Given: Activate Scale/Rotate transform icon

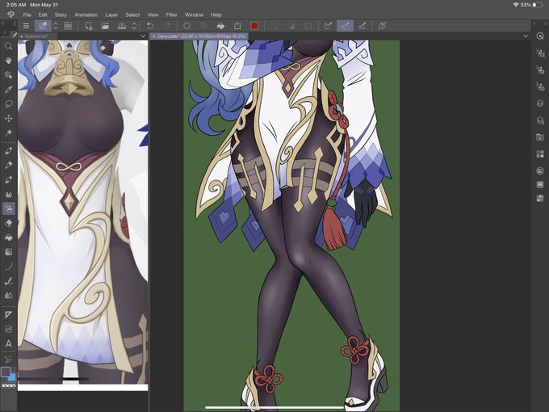Looking at the screenshot, I should [x=237, y=26].
